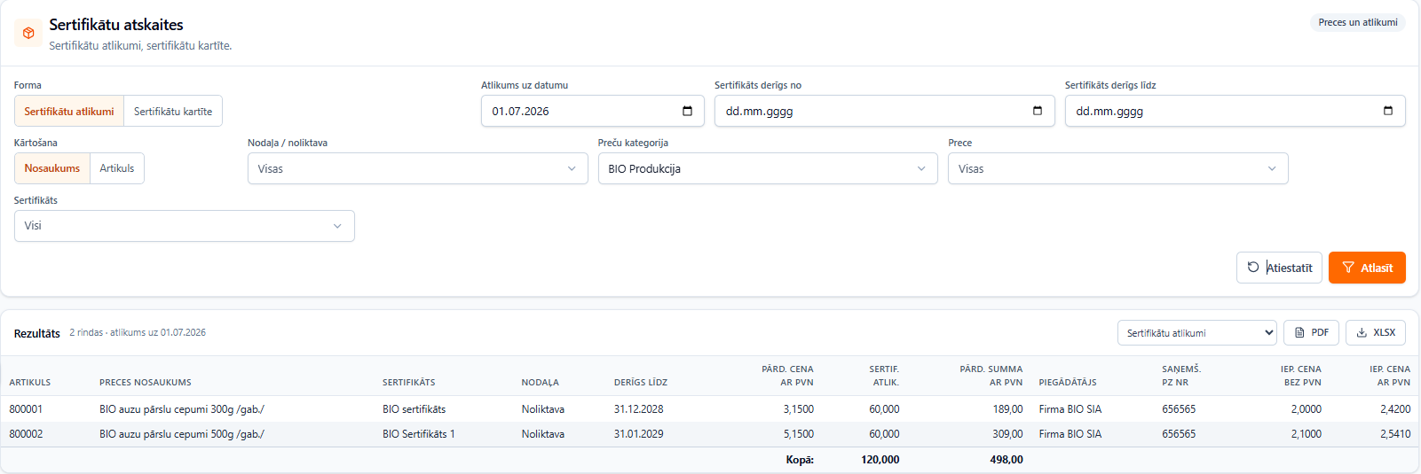
Task: Click the PDF document icon
Action: pos(1299,333)
